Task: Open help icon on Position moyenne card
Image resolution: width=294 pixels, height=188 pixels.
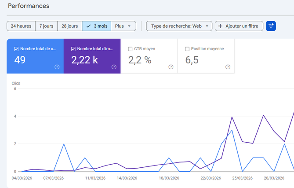Action: (228, 67)
